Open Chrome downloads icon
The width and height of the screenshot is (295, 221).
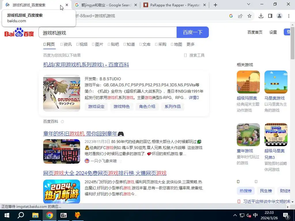click(261, 16)
